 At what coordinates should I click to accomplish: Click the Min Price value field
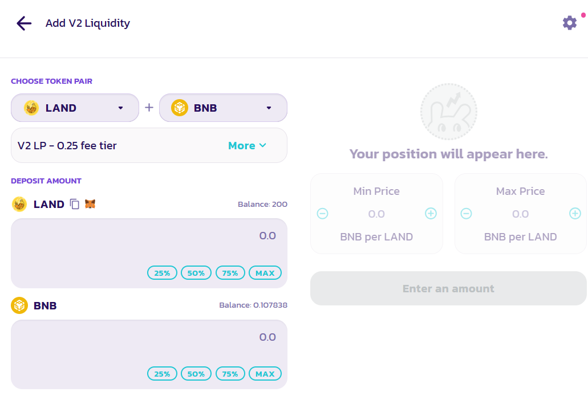(376, 214)
